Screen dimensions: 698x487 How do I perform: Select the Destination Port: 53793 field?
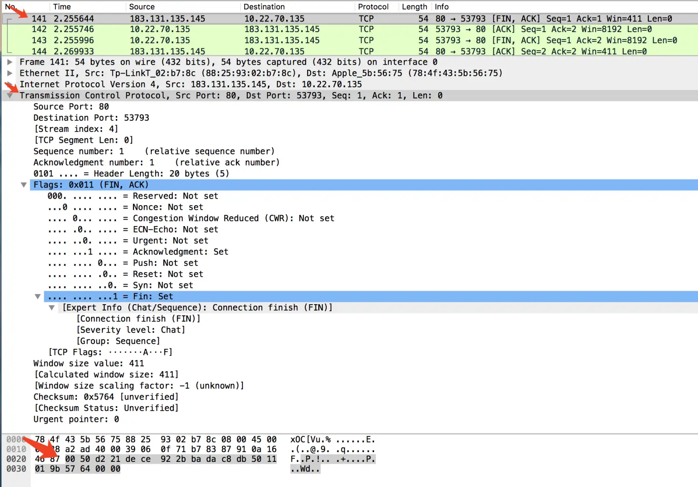[91, 118]
